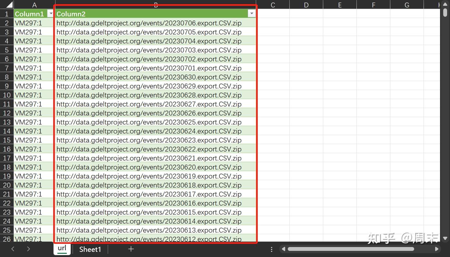Click the VM297:1 cell in row 22
The image size is (450, 257).
pos(35,203)
